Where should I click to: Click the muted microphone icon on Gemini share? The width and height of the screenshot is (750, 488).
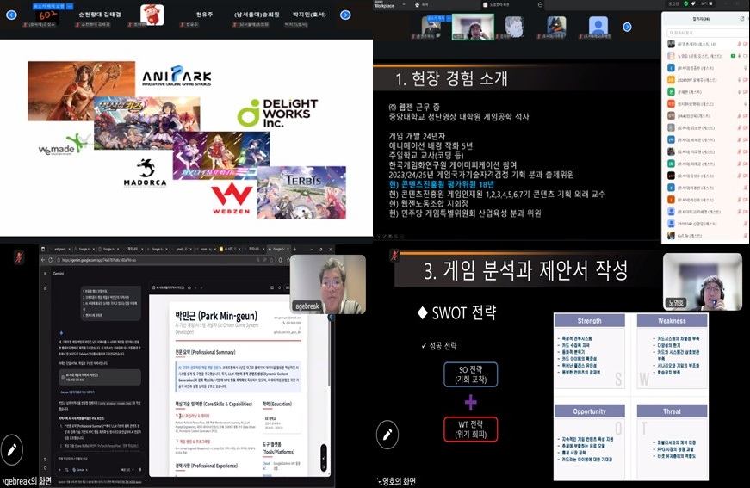19,257
